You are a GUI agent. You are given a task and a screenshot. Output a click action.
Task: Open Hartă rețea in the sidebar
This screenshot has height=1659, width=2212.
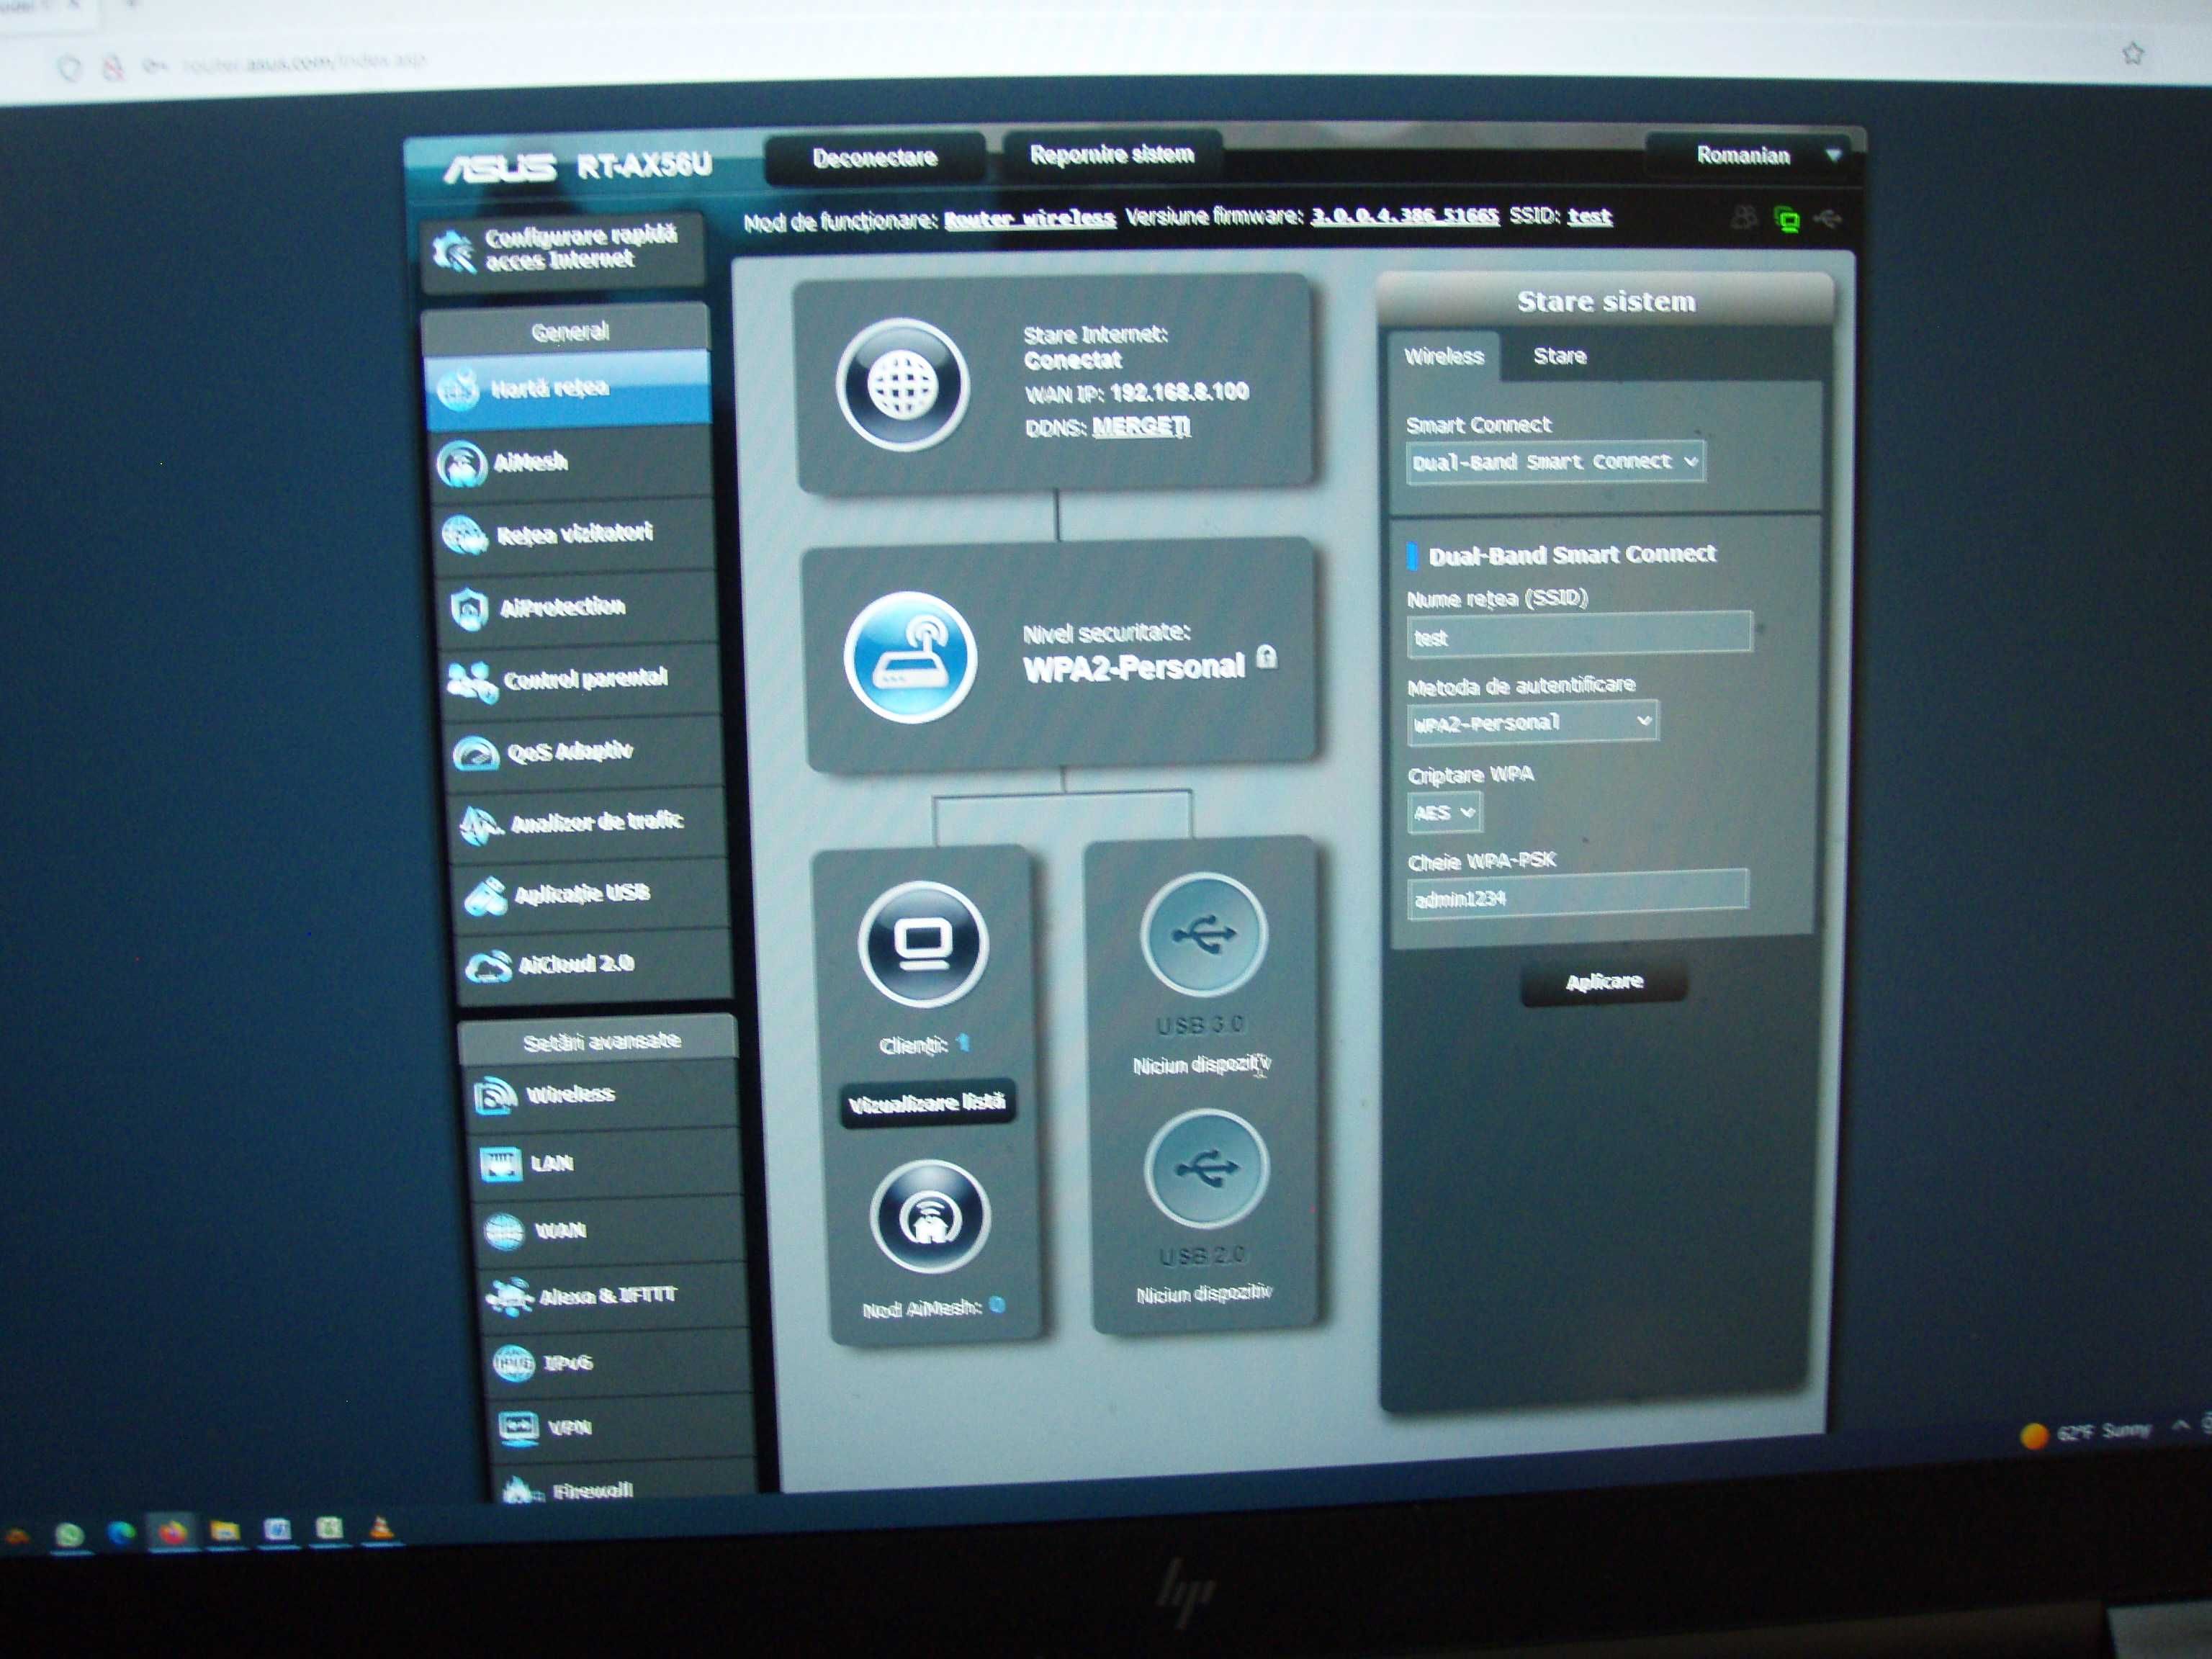[568, 388]
